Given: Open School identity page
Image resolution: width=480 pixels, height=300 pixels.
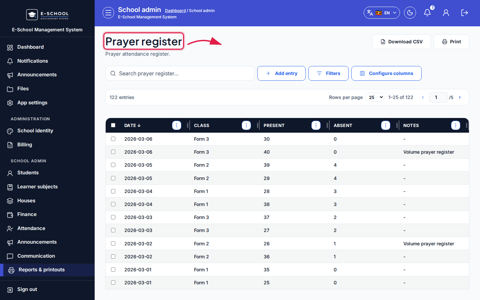Looking at the screenshot, I should point(47,131).
